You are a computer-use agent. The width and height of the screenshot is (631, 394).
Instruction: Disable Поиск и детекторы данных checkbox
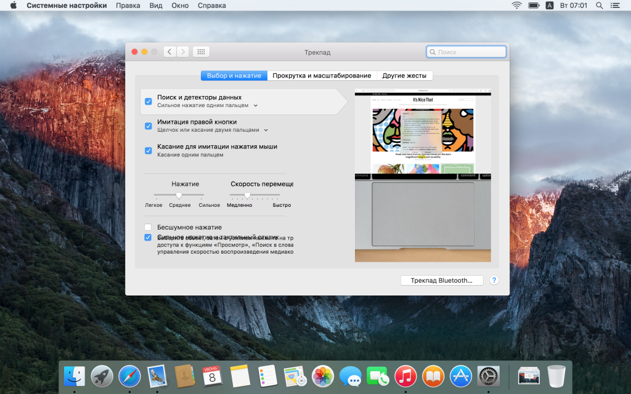[x=148, y=101]
